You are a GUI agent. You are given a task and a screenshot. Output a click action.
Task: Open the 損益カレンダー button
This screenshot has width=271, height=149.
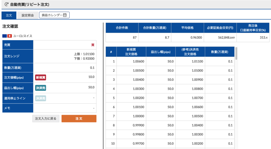click(54, 15)
